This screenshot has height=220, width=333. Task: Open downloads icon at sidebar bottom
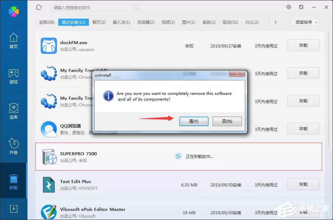tap(14, 209)
